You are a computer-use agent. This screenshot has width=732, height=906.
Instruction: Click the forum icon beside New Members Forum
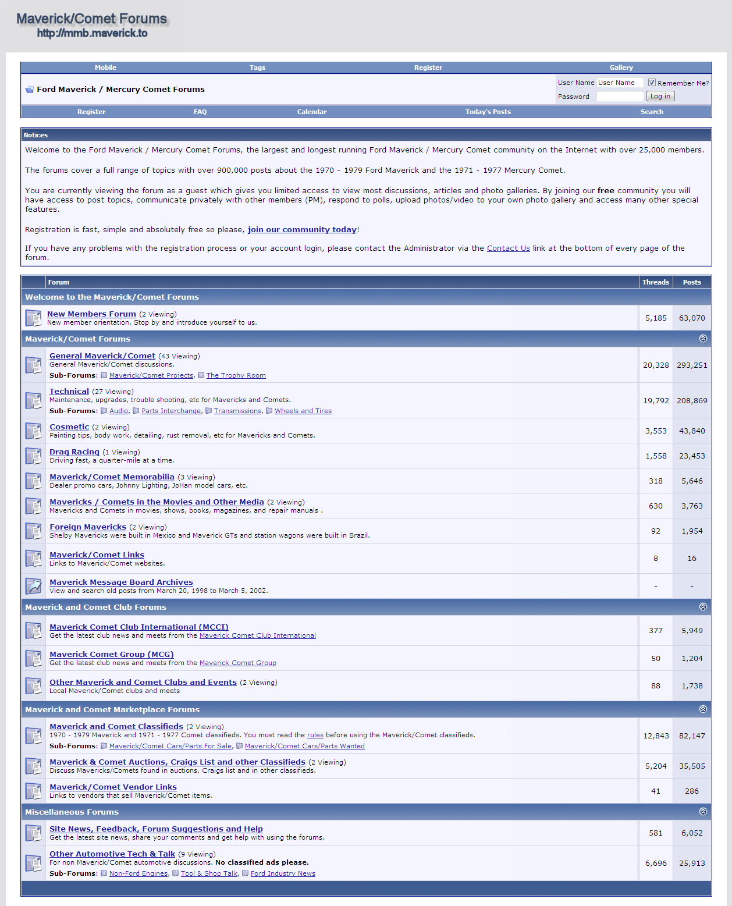pos(33,318)
